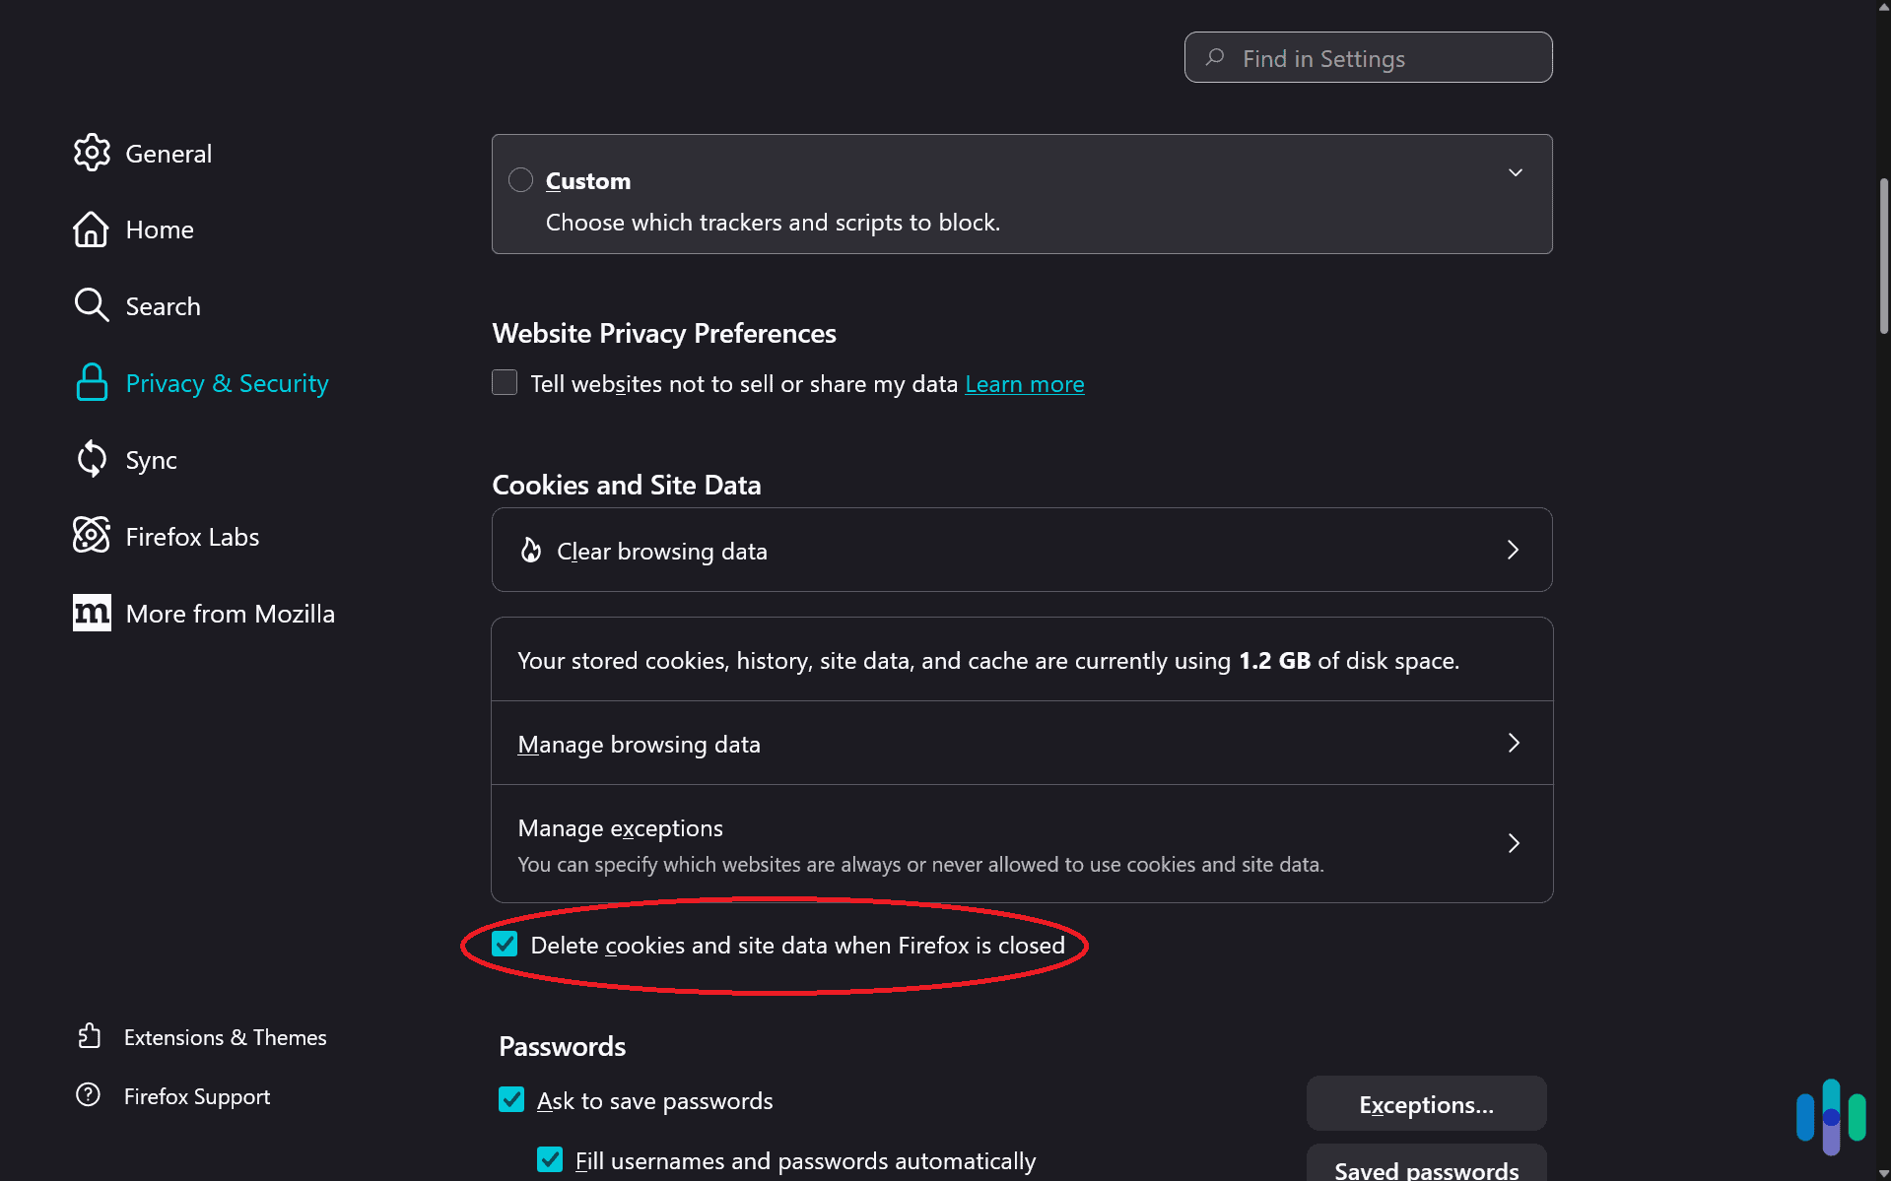The height and width of the screenshot is (1181, 1891).
Task: Click the Find in Settings search field
Action: point(1368,57)
